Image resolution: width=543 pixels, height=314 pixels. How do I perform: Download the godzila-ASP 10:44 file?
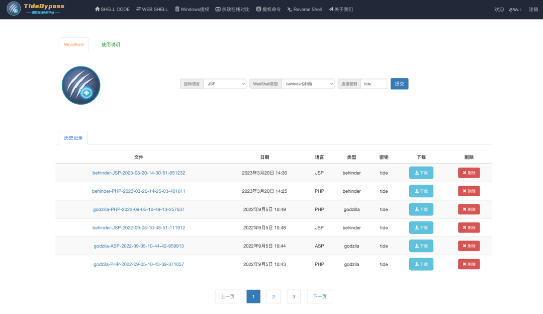tap(421, 246)
